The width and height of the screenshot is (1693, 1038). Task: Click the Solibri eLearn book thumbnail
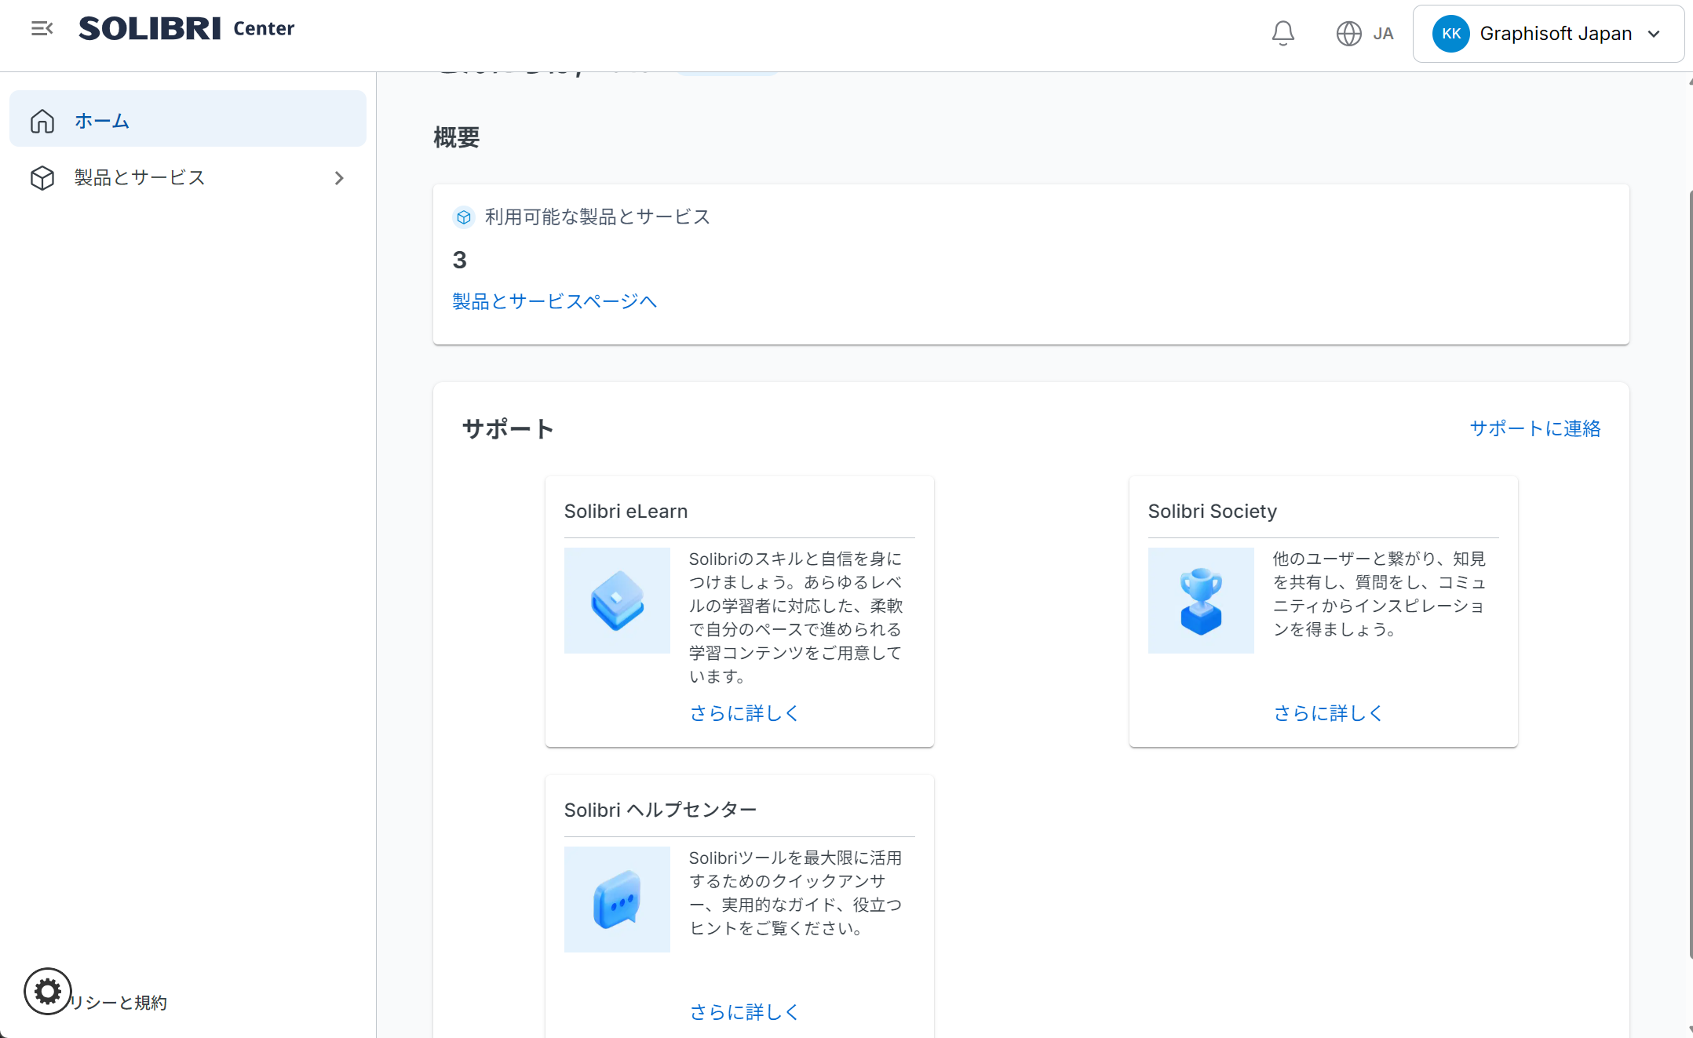617,600
